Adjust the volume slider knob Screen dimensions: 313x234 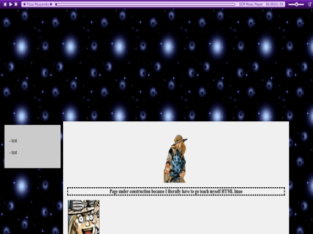(297, 5)
